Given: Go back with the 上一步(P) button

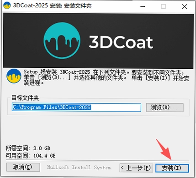Looking at the screenshot, I should (x=136, y=168).
